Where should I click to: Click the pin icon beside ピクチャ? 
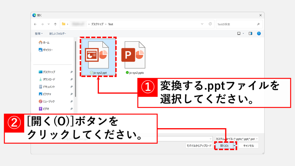point(71,94)
